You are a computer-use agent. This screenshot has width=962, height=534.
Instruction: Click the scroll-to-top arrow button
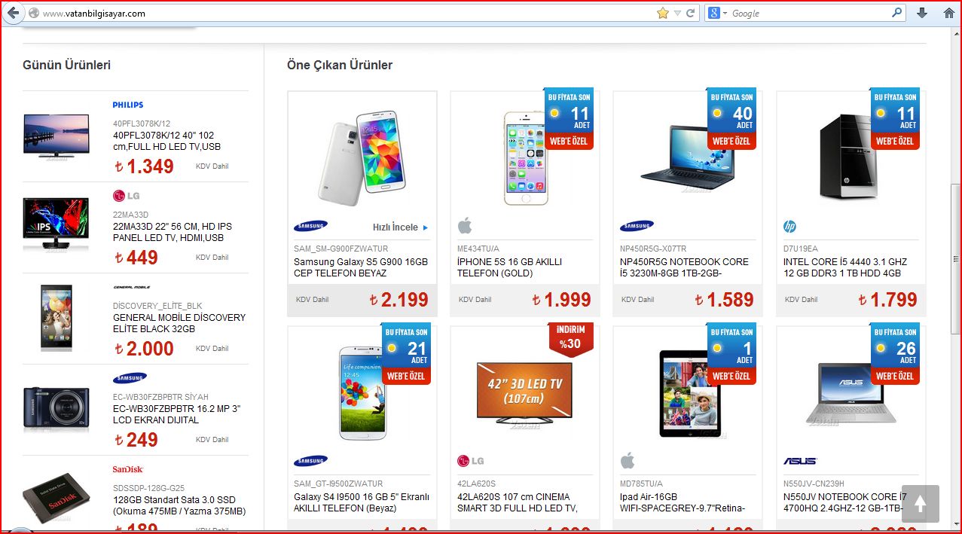point(920,504)
